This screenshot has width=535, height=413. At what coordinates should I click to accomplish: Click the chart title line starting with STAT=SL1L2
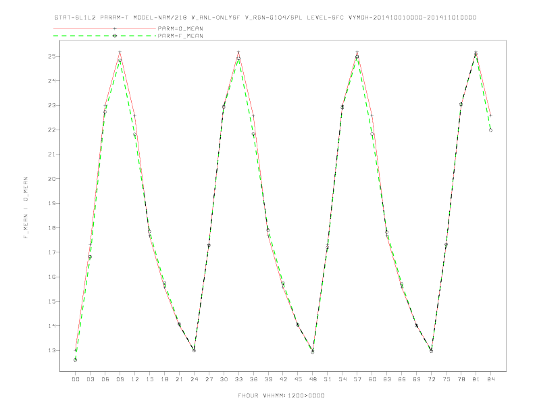(265, 18)
